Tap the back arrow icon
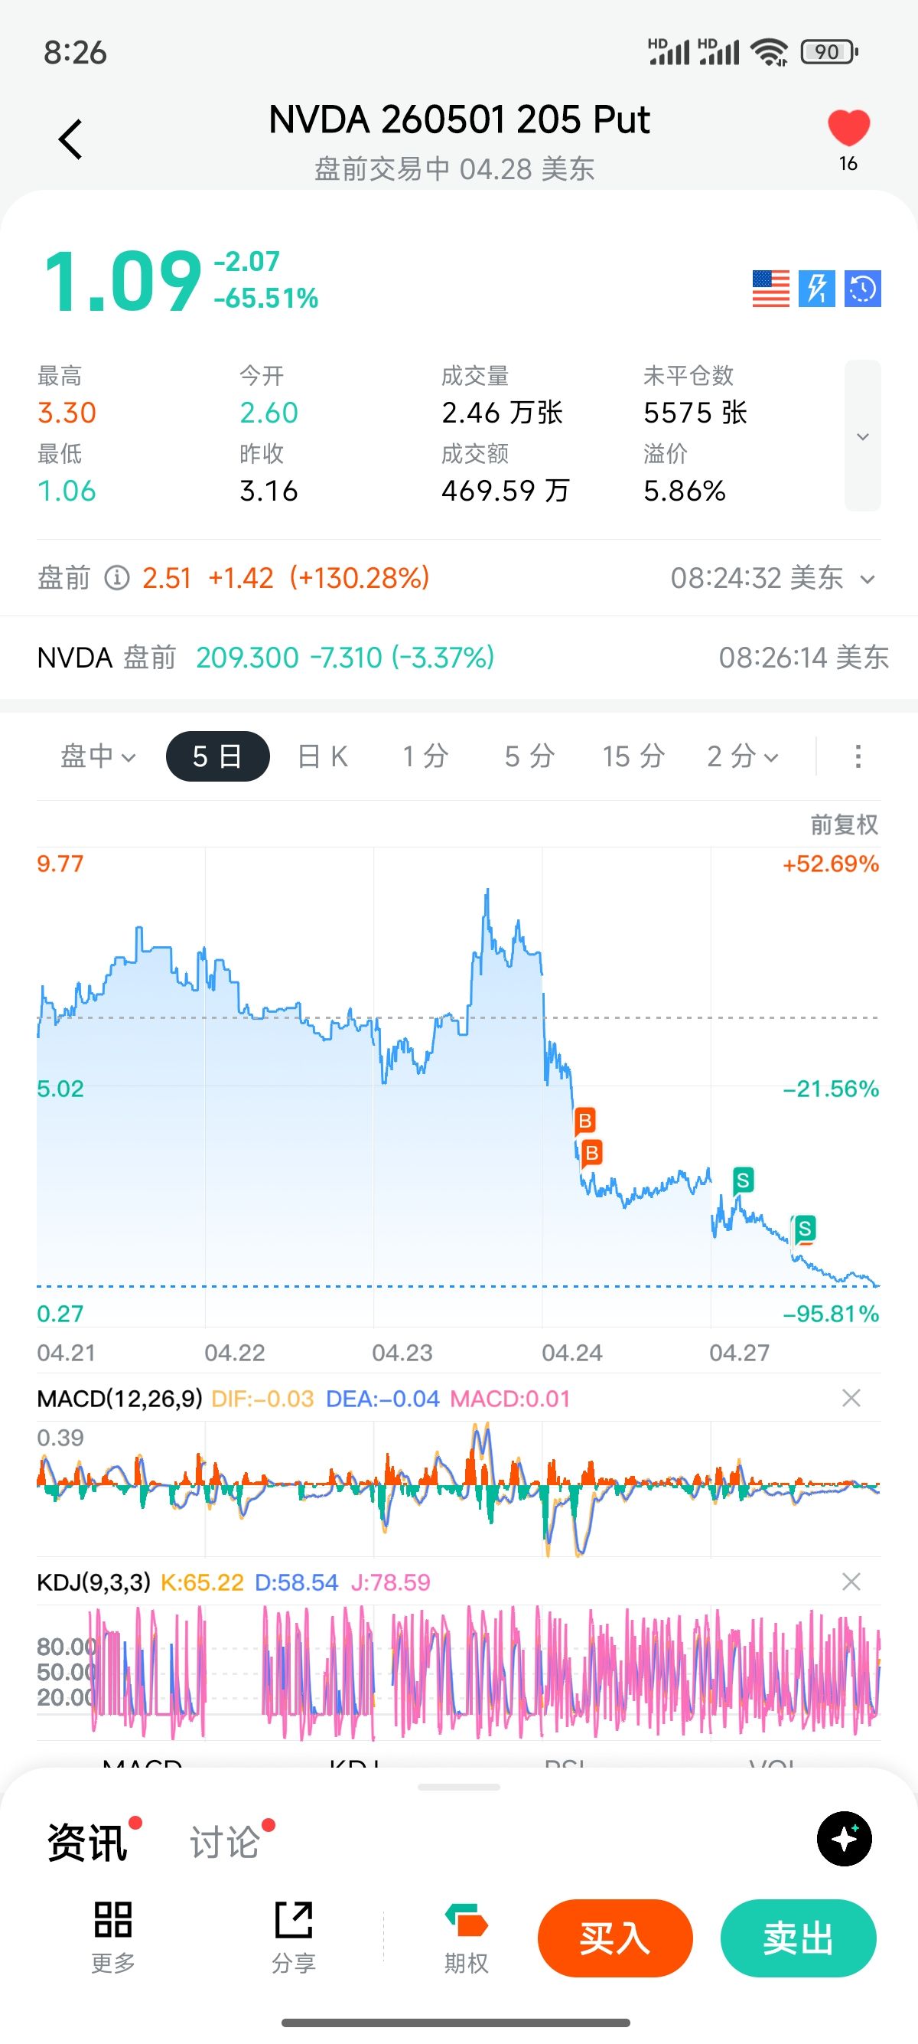Image resolution: width=918 pixels, height=2044 pixels. click(x=70, y=139)
